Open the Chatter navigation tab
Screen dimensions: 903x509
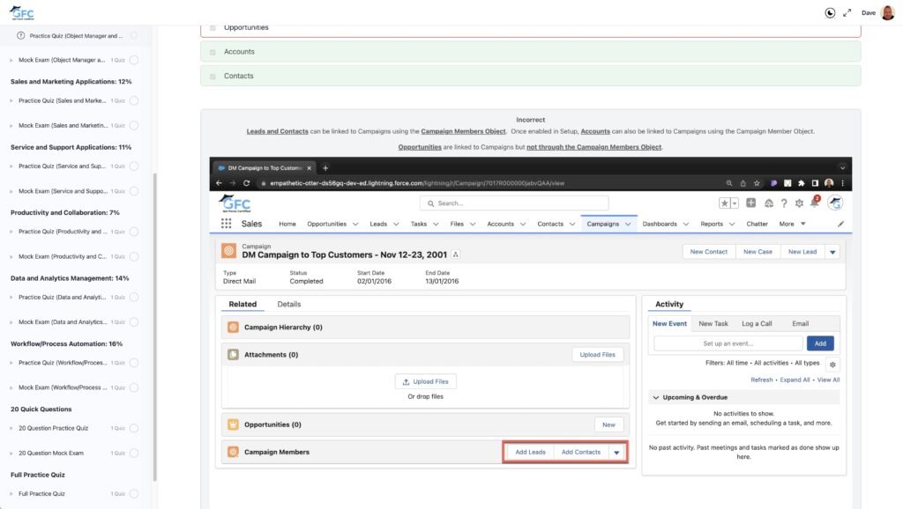757,224
